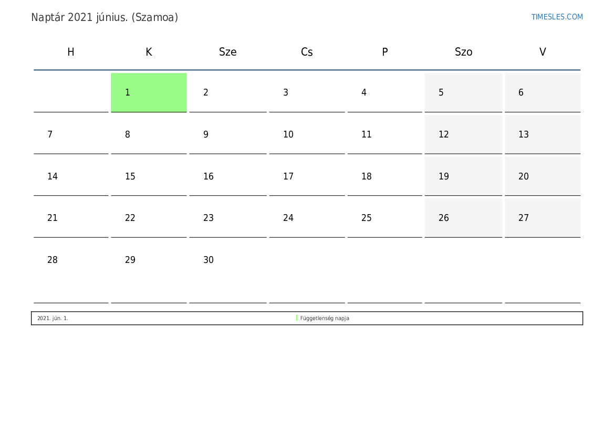Select the highlighted June 1 holiday cell
This screenshot has width=614, height=434.
click(149, 92)
